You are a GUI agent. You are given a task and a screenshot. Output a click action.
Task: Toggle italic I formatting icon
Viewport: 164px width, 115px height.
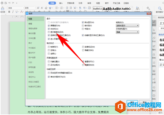tap(13, 12)
